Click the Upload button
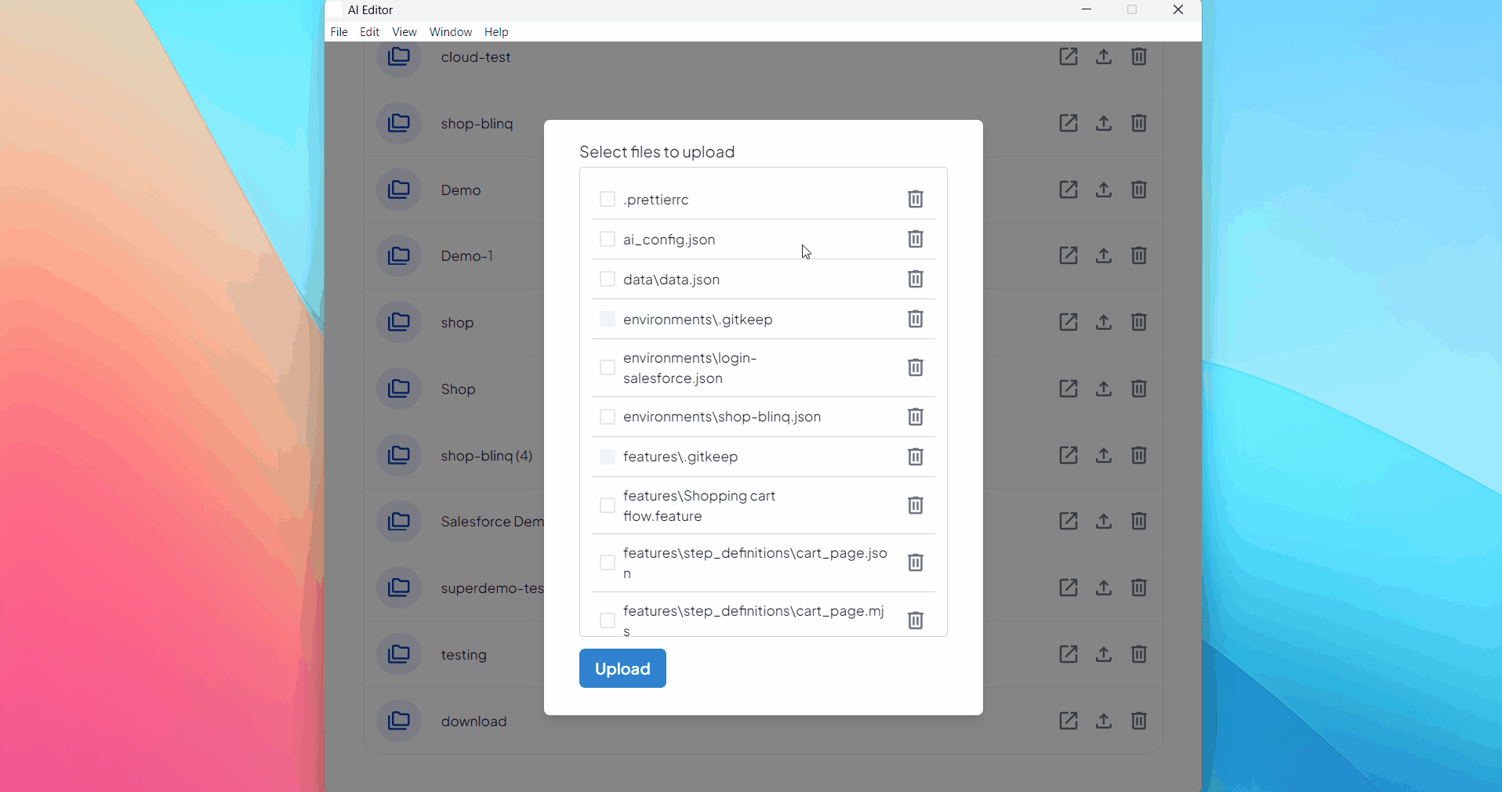The height and width of the screenshot is (792, 1502). click(622, 668)
